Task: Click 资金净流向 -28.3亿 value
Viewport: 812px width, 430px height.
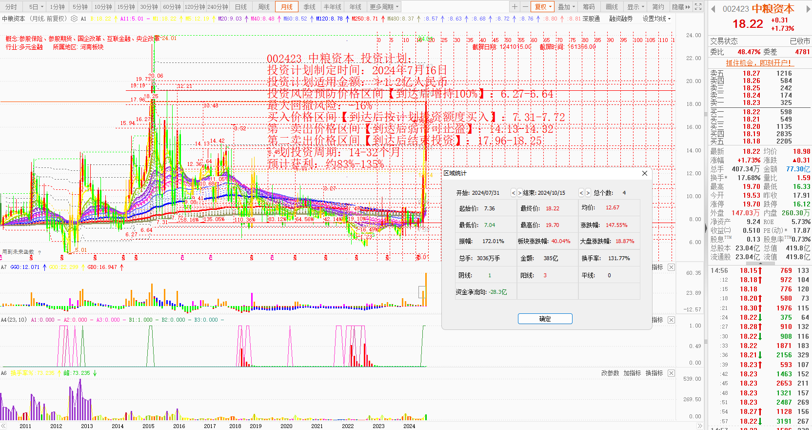Action: 497,292
